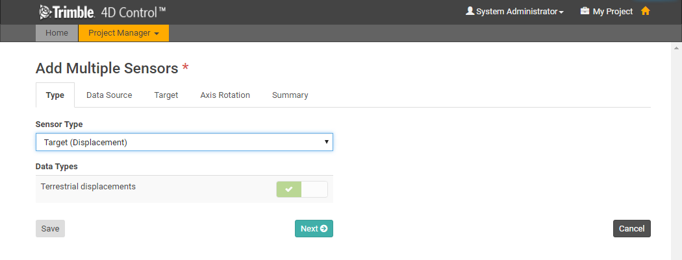Open the Axis Rotation tab
This screenshot has width=682, height=260.
click(x=225, y=95)
